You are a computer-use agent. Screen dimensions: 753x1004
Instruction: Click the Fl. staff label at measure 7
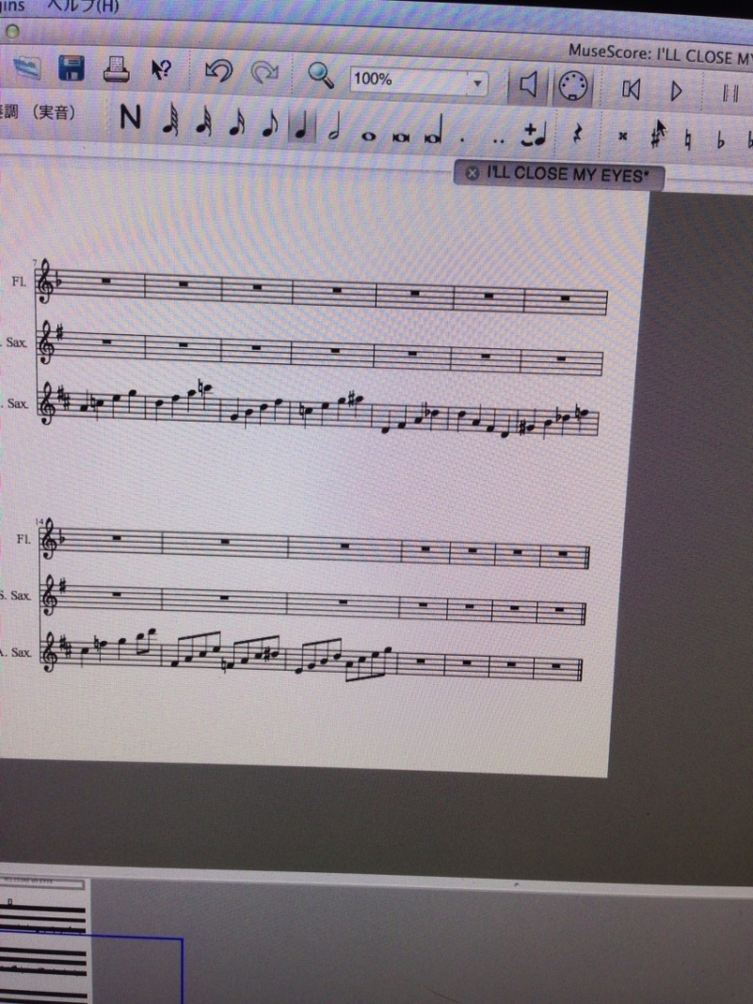pos(19,281)
